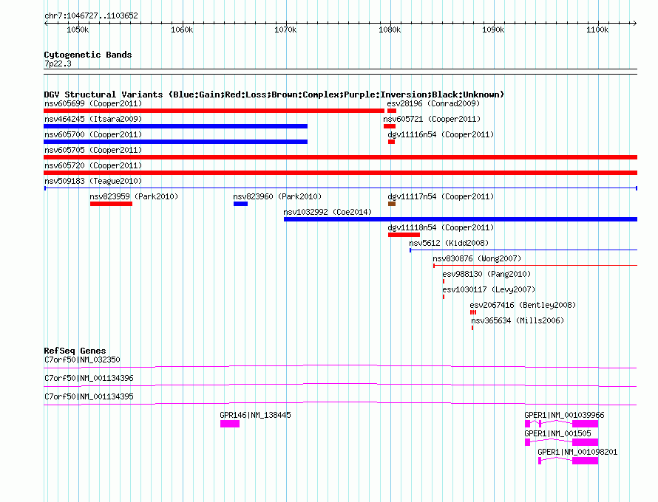The width and height of the screenshot is (658, 502).
Task: Click the 1090k ruler label
Action: [x=493, y=30]
